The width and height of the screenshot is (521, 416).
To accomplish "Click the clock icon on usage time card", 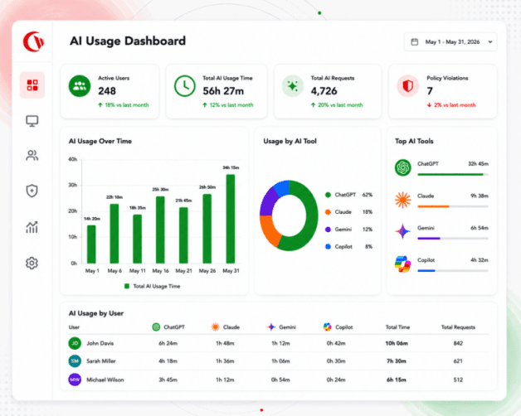I will pos(185,86).
